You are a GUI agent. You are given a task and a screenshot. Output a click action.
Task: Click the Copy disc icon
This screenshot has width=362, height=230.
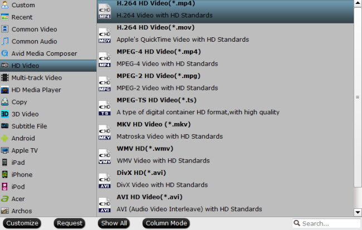click(x=4, y=102)
